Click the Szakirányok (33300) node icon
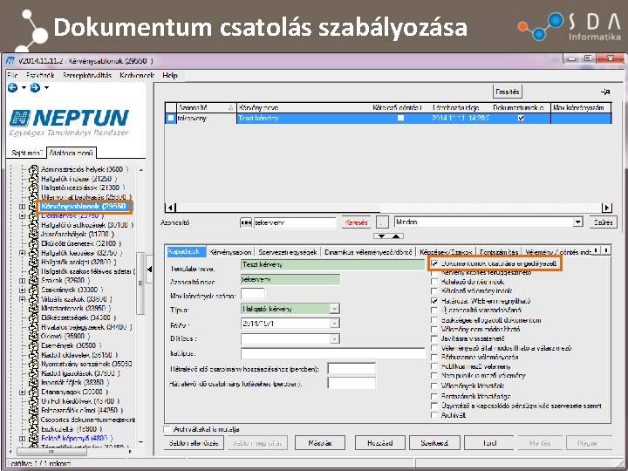 pos(34,290)
